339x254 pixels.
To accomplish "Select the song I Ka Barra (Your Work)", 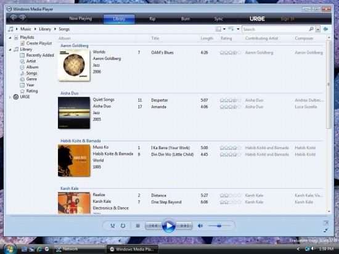I will pos(170,148).
